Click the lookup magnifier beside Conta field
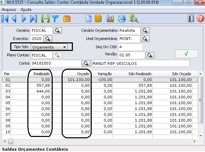Image resolution: width=205 pixels, height=152 pixels. 86,64
